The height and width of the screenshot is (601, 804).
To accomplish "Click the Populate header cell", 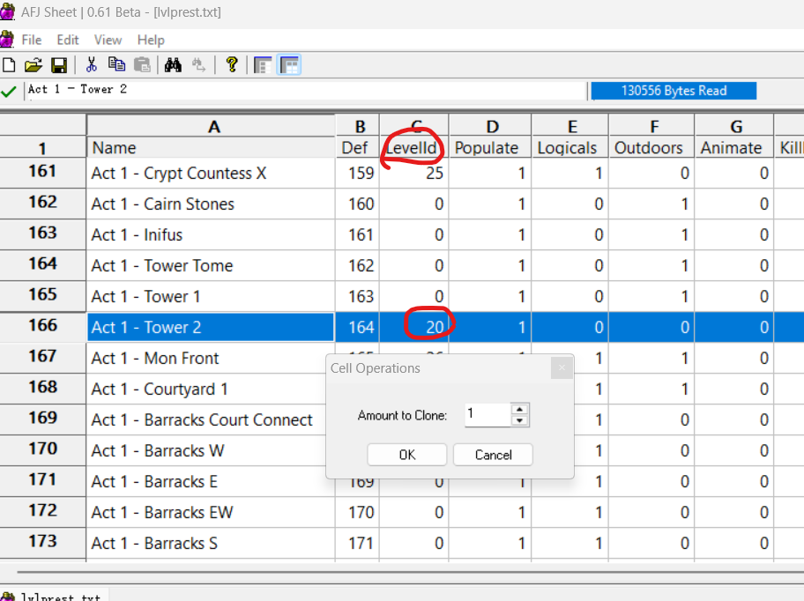I will [x=490, y=147].
